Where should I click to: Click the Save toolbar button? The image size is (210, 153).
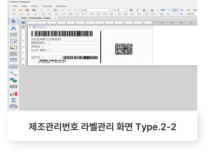coord(27,10)
